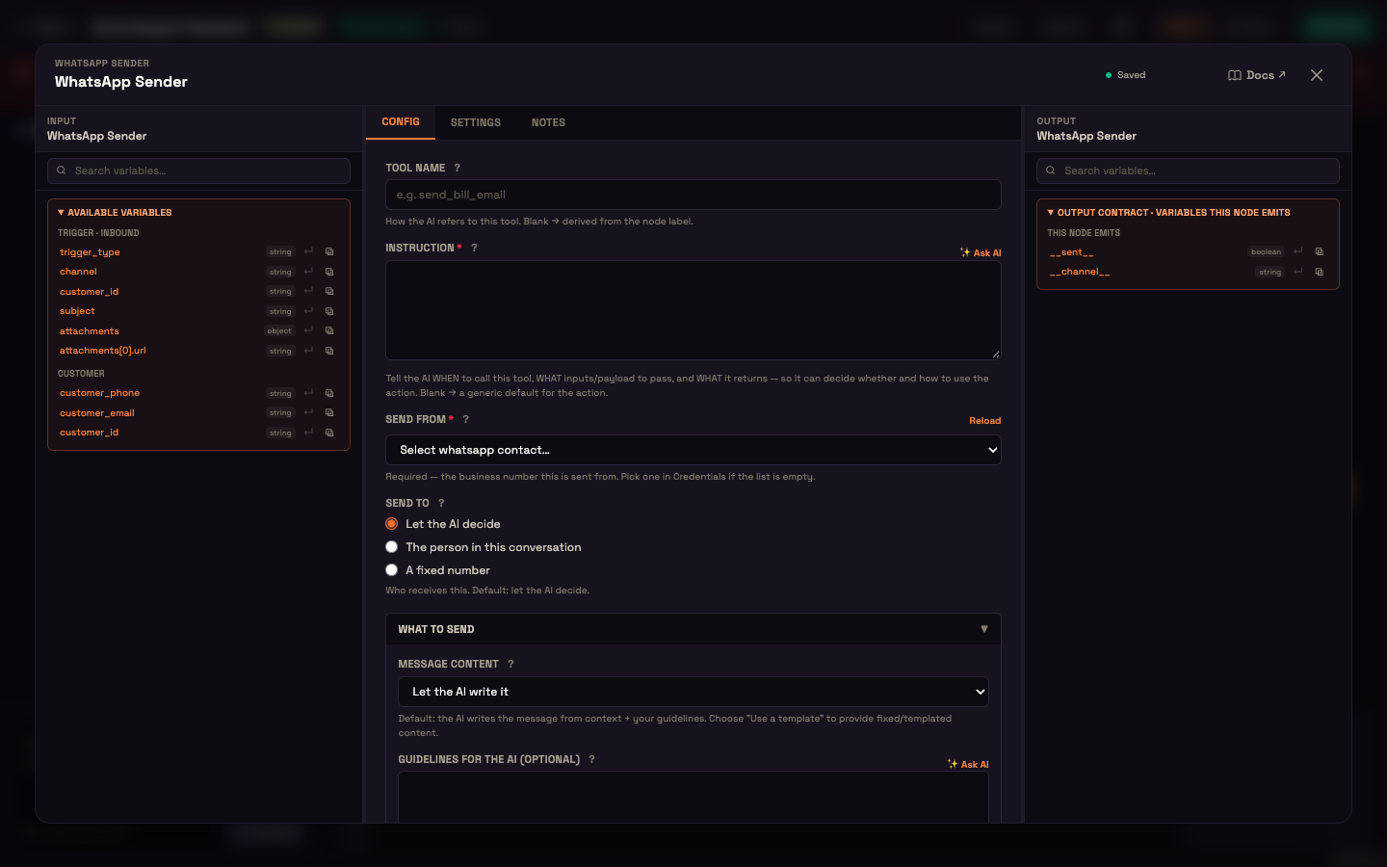Ask AI to write the Guidelines
1387x867 pixels.
[968, 764]
